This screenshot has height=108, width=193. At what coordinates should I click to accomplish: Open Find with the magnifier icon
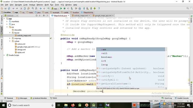pyautogui.click(x=33, y=8)
